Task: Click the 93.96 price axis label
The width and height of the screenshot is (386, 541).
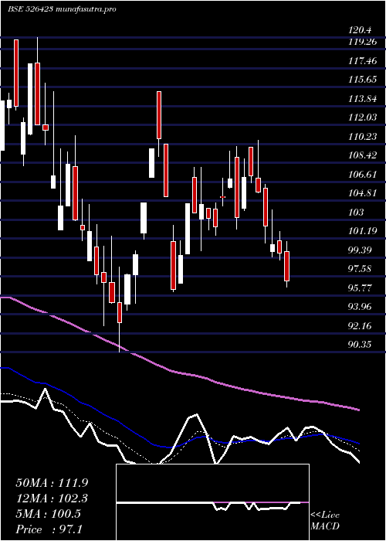Action: [x=361, y=306]
